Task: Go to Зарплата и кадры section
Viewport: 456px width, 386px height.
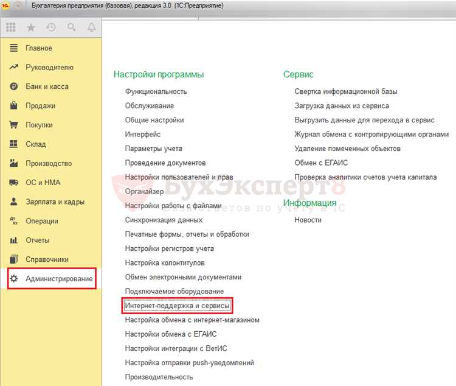Action: tap(55, 202)
